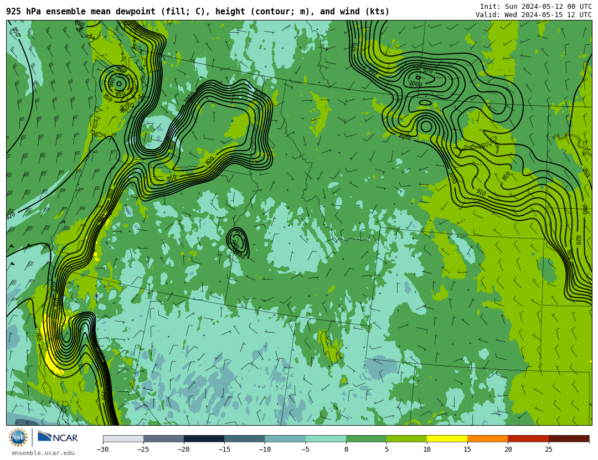Click the -20 to -15 color swatch
598x460 pixels.
click(x=204, y=438)
